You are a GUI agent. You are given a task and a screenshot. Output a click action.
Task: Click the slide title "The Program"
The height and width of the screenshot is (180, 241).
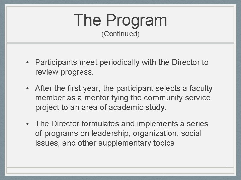point(120,20)
